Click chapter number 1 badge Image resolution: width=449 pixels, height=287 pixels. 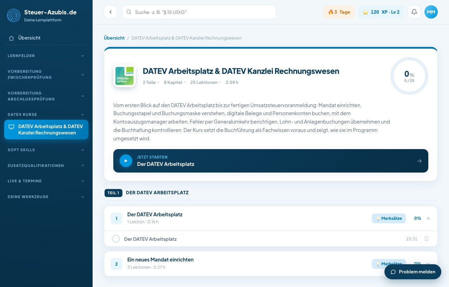coord(116,218)
